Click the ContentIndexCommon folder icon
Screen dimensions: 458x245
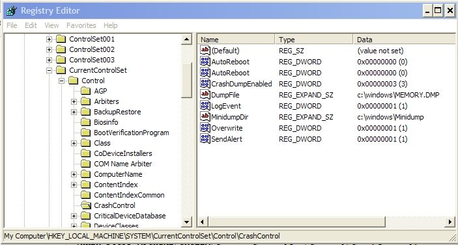[x=85, y=195]
